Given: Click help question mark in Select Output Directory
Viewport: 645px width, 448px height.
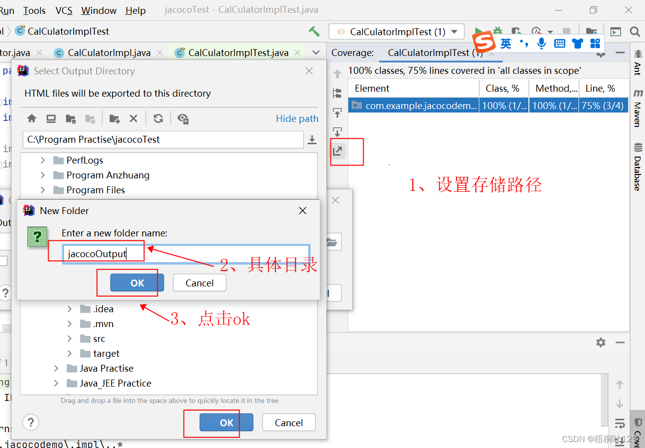Looking at the screenshot, I should pyautogui.click(x=31, y=423).
